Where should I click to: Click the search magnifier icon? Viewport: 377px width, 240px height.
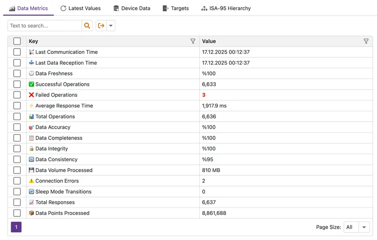point(87,25)
